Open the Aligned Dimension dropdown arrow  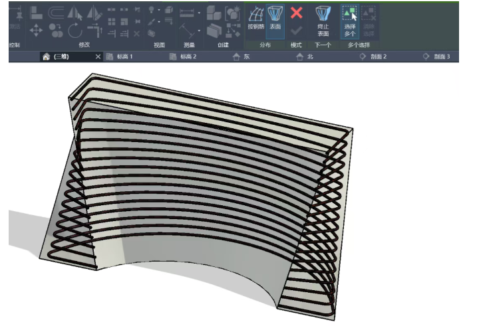pos(199,13)
